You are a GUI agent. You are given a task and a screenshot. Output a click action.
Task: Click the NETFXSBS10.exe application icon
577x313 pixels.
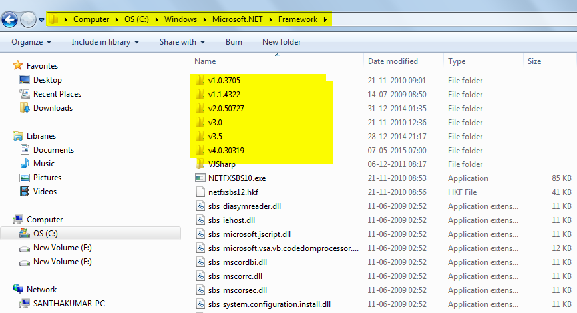click(x=200, y=178)
